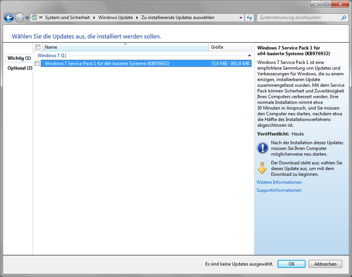Viewport: 352px width, 277px height.
Task: Refresh the page with the refresh icon
Action: (249, 18)
